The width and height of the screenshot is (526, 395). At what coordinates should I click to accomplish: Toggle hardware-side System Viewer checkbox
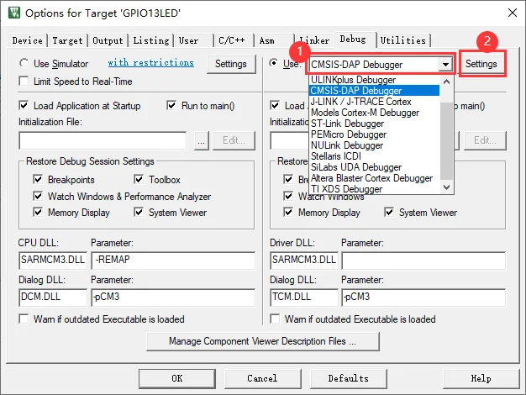pos(389,212)
